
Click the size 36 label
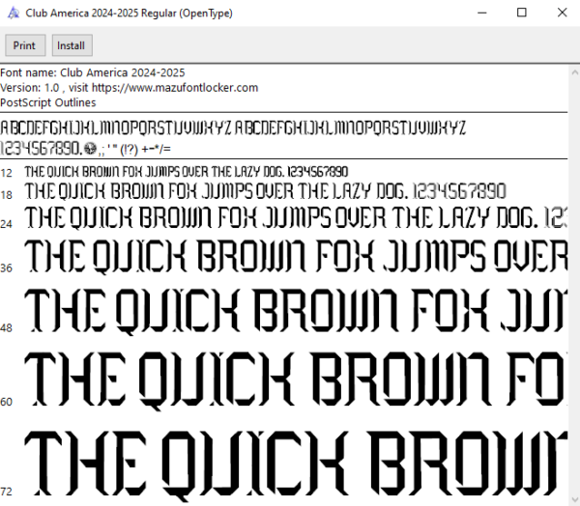(x=7, y=268)
